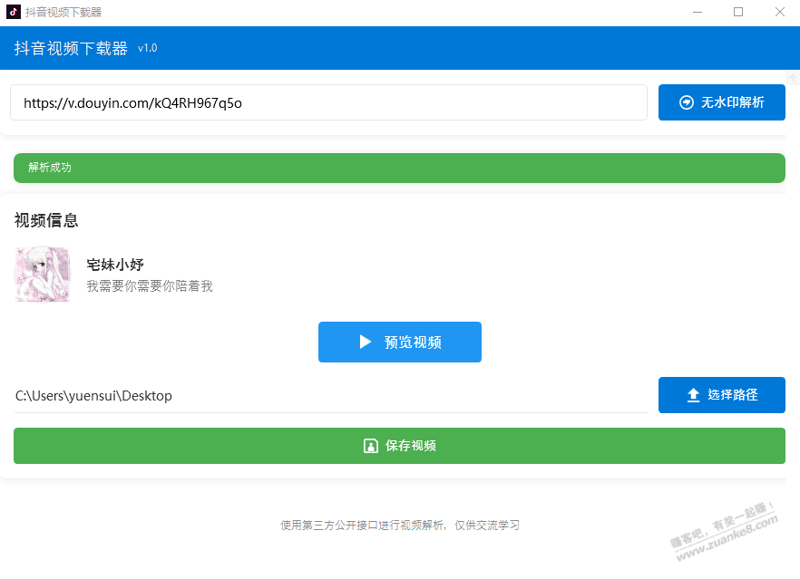Click the upload arrow icon in 选择路径

[693, 395]
